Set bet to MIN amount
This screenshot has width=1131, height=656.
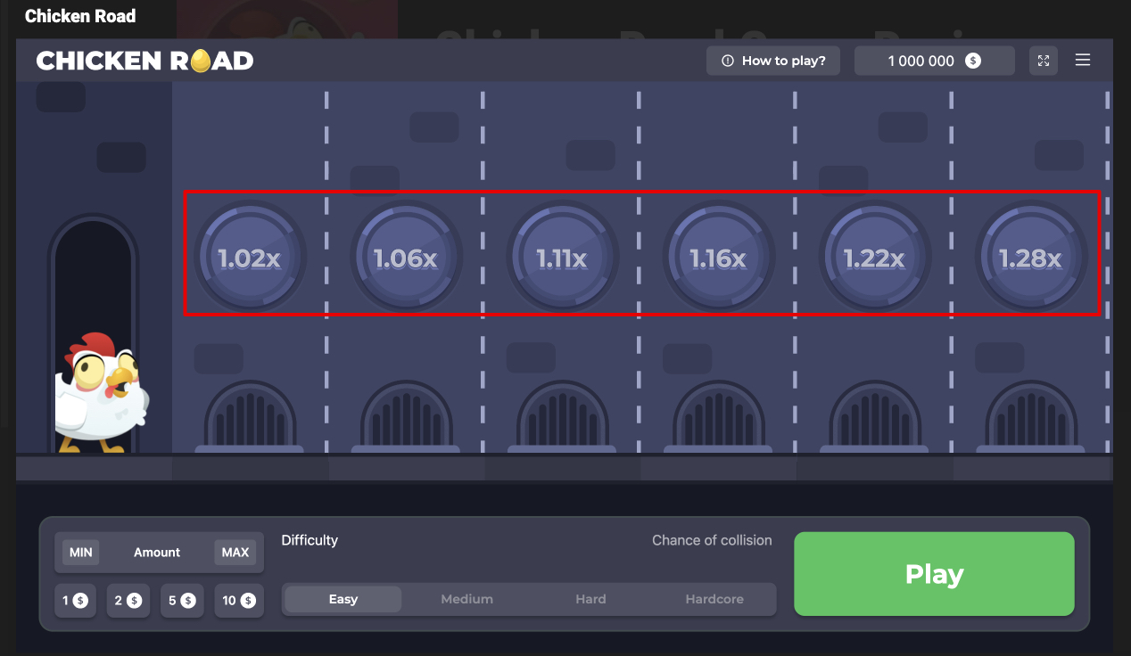(x=81, y=553)
